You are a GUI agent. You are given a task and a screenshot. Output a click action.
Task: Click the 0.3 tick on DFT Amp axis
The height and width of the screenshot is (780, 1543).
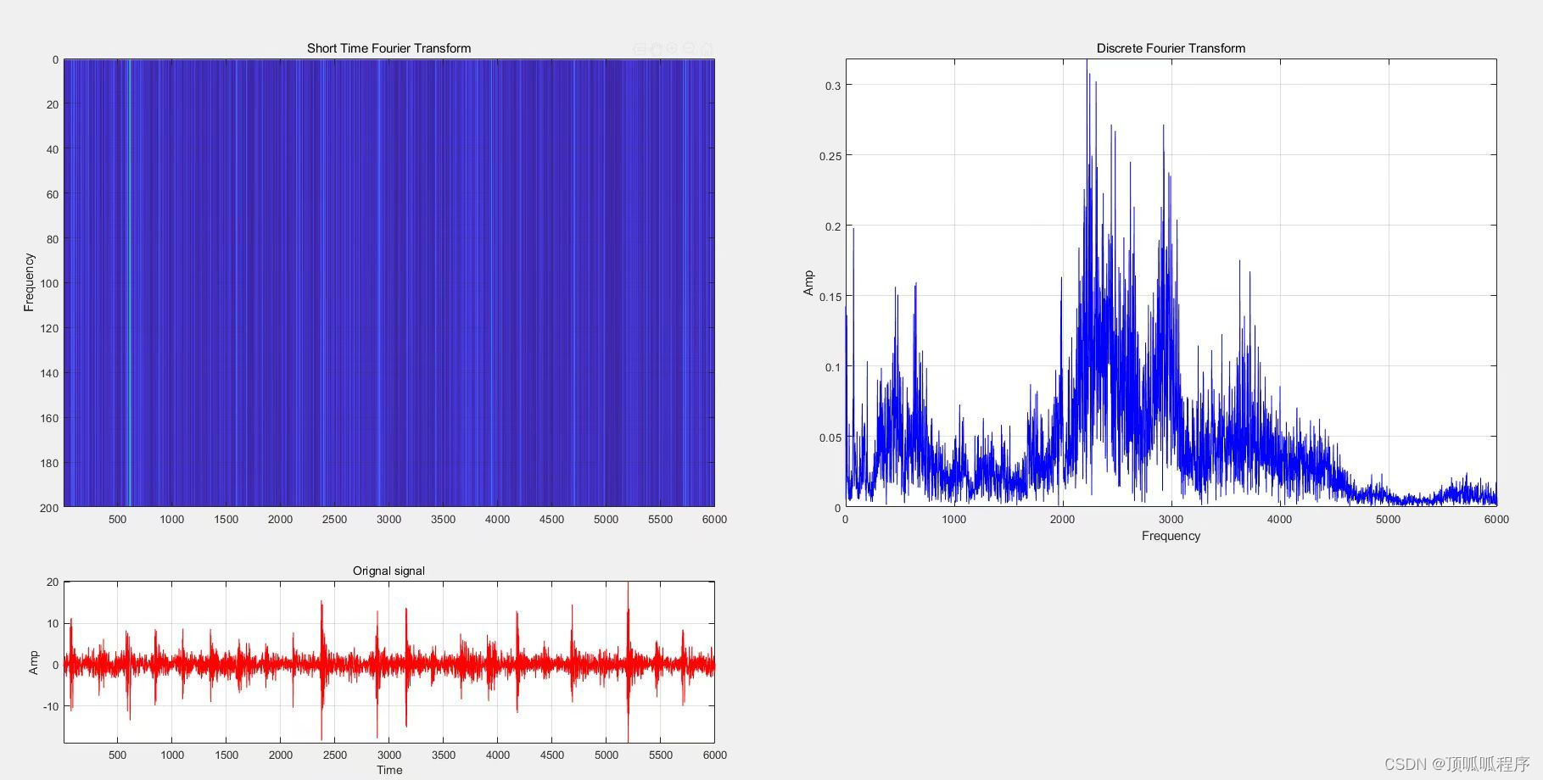[x=832, y=86]
